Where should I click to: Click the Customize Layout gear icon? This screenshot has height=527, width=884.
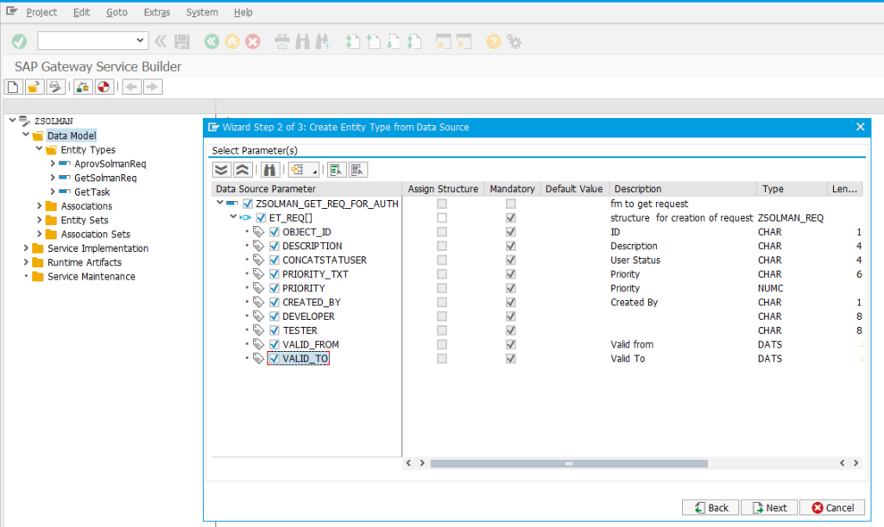515,41
